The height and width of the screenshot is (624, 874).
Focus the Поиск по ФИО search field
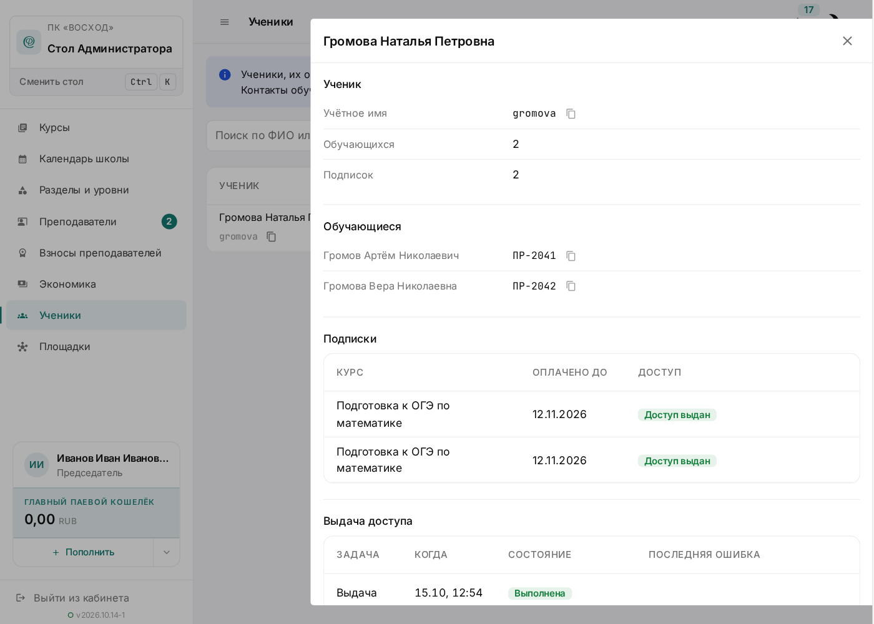tap(259, 135)
